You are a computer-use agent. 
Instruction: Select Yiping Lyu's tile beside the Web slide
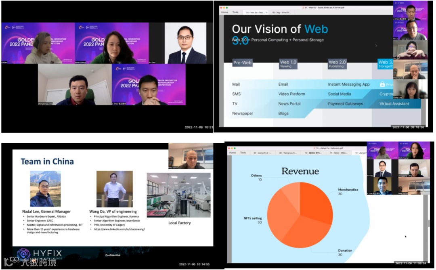coord(410,89)
